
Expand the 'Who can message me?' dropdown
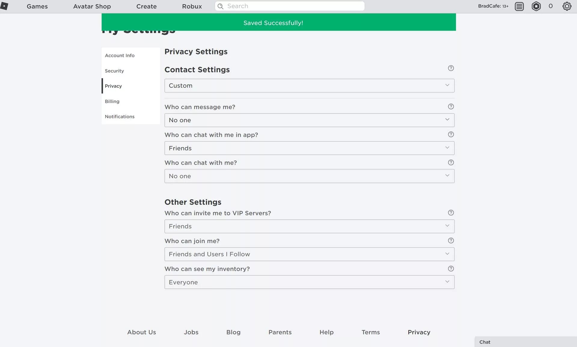click(309, 120)
